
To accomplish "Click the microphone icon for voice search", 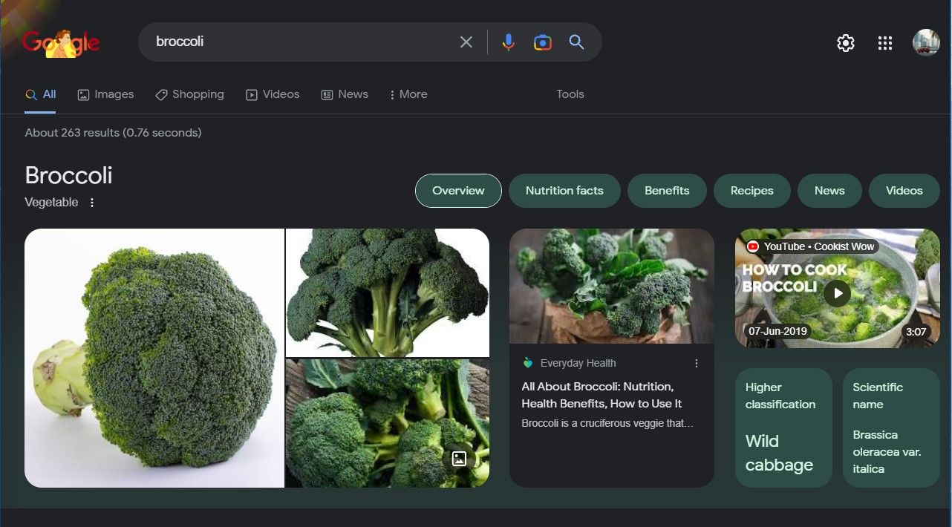I will point(508,42).
